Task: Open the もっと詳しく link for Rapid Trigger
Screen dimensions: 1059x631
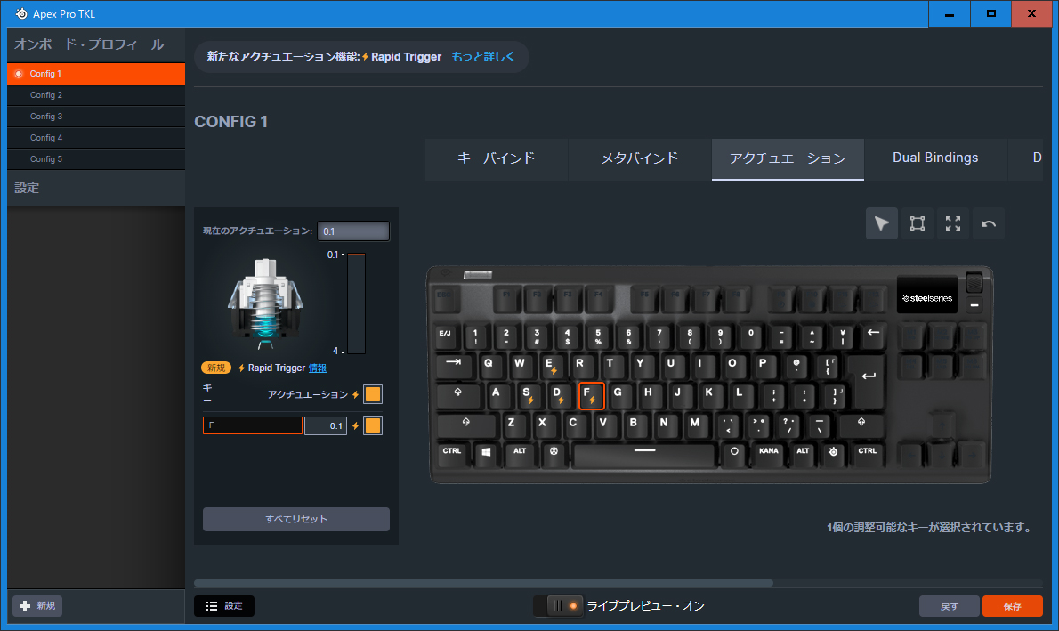Action: [x=483, y=57]
